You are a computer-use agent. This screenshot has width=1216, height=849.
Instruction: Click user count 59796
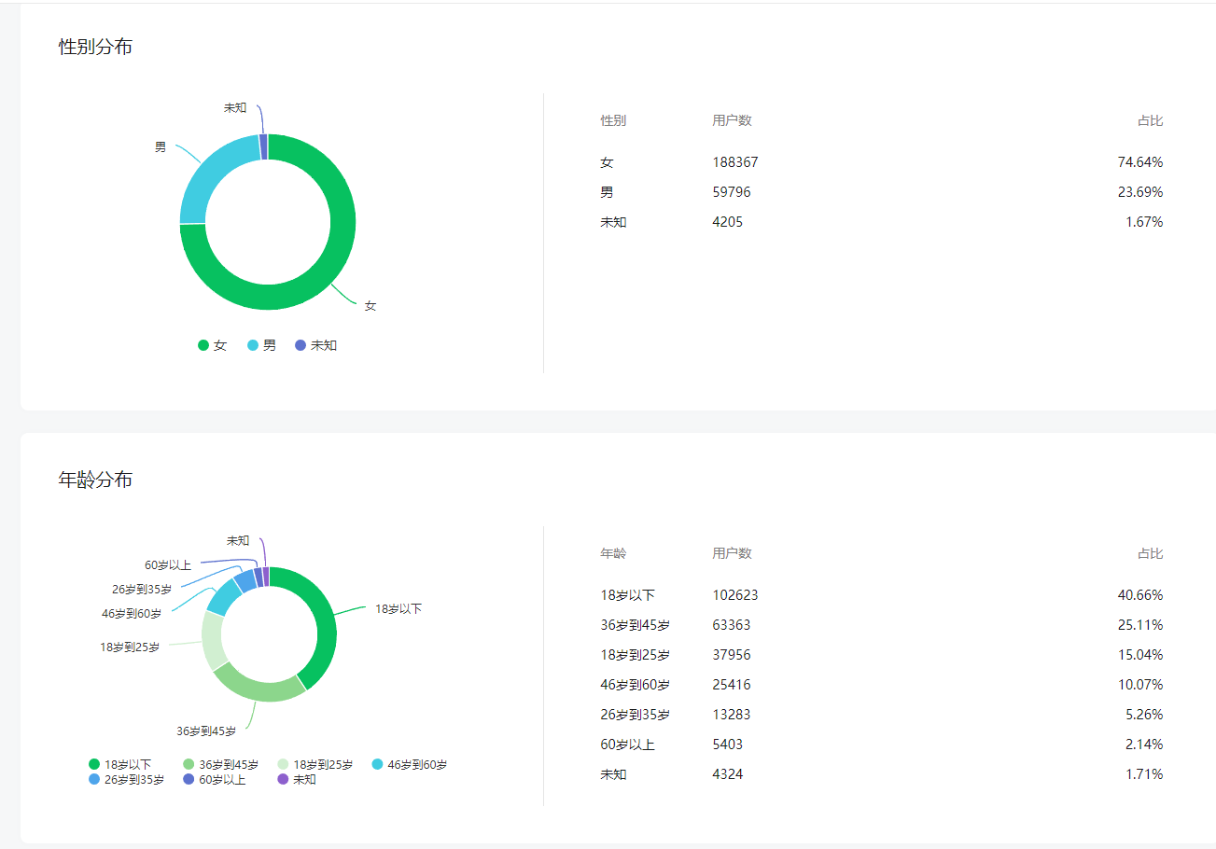click(x=732, y=192)
